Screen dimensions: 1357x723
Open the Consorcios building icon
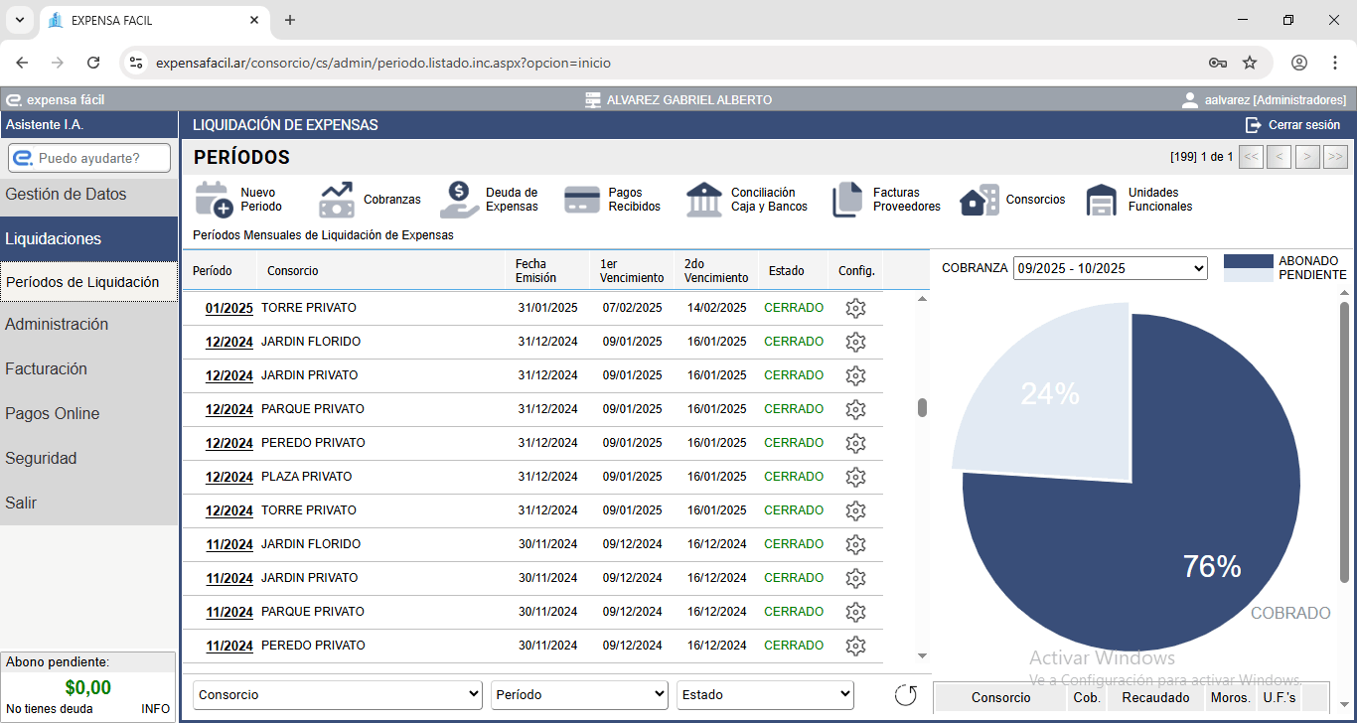point(980,200)
